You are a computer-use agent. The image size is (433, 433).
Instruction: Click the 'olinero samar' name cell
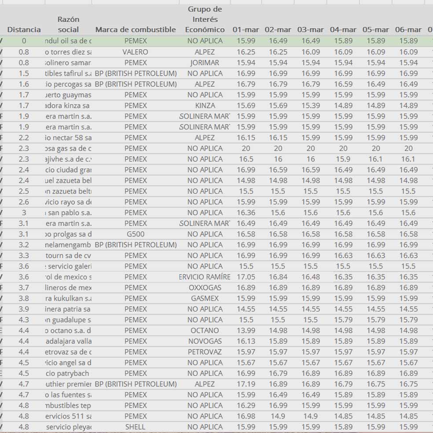[x=69, y=62]
